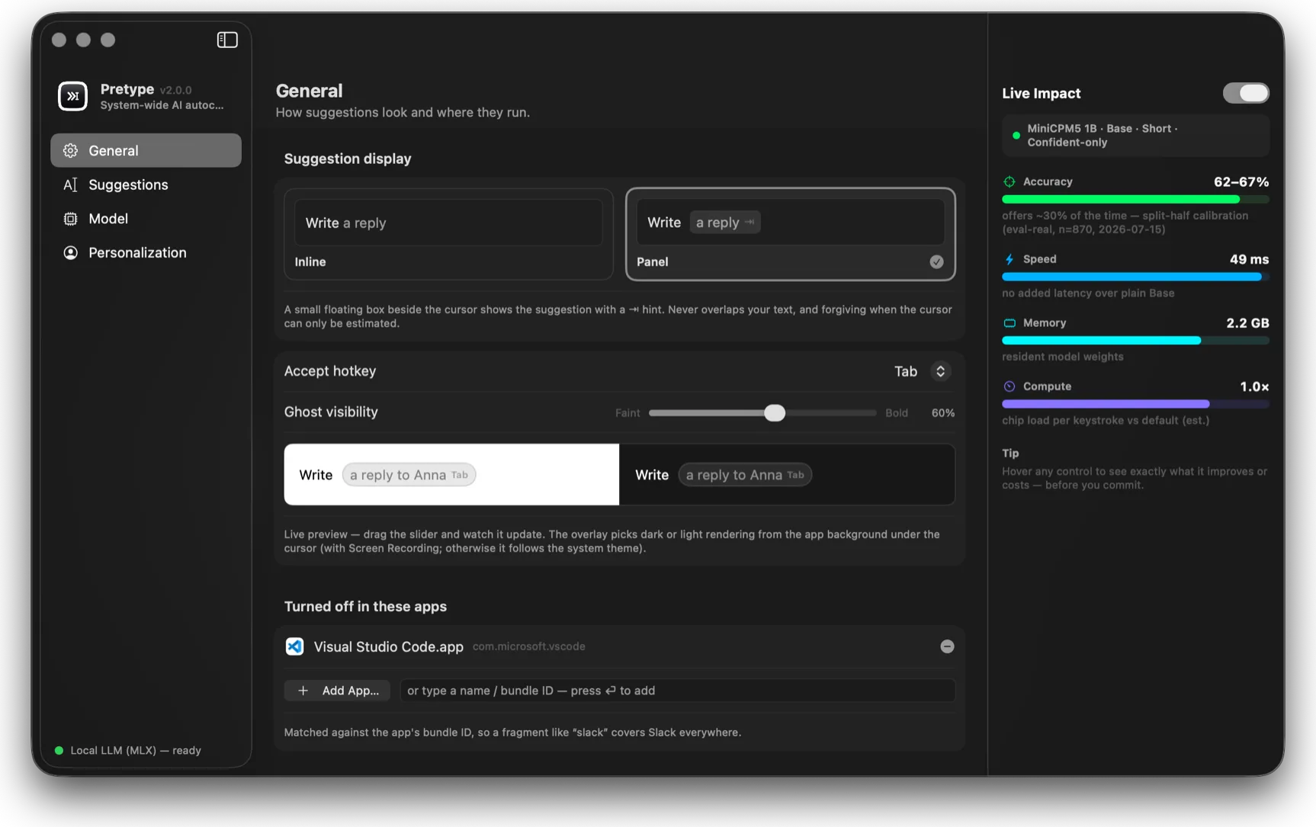Click the 1.0× compute value

(1254, 386)
